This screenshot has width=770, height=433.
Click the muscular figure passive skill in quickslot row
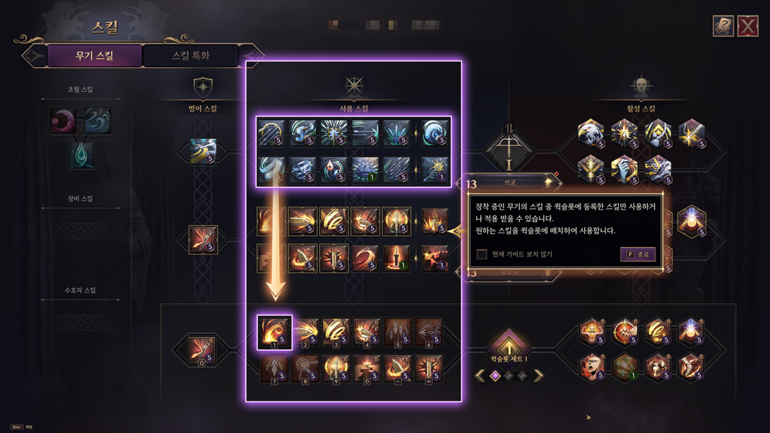591,332
